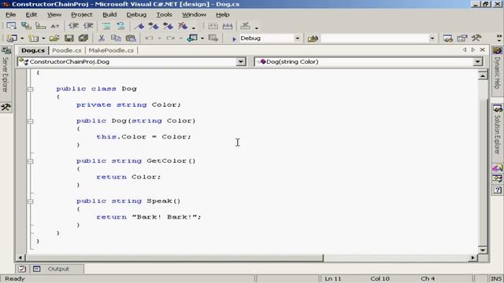Open the Build menu

pos(109,15)
